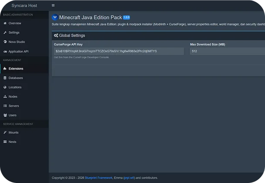Click the CurseForge Developer Console hint text
Viewport: 265px width, 183px height.
tap(82, 57)
